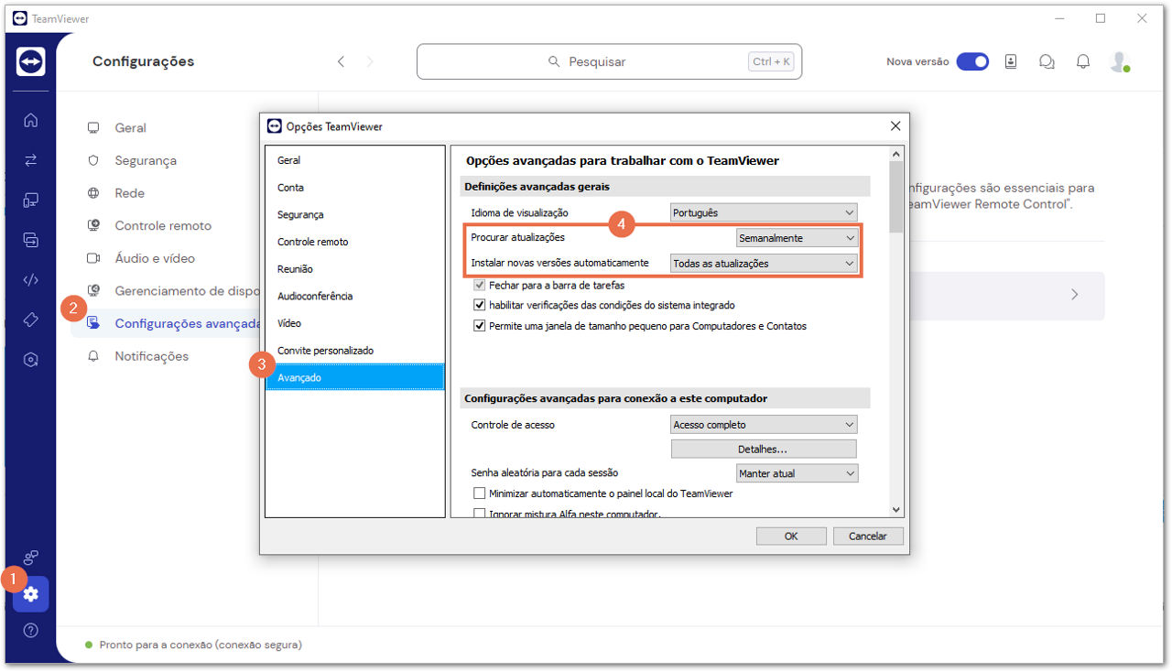This screenshot has width=1172, height=672.
Task: Select Convite personalizado in options dialog
Action: pyautogui.click(x=354, y=351)
